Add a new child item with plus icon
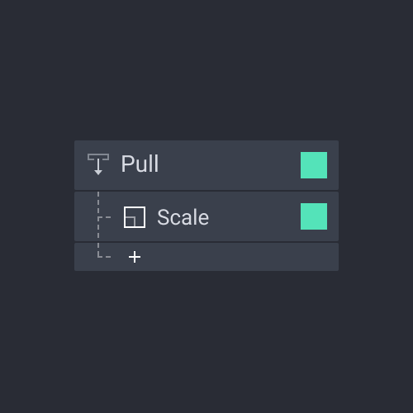This screenshot has height=413, width=413. tap(135, 257)
